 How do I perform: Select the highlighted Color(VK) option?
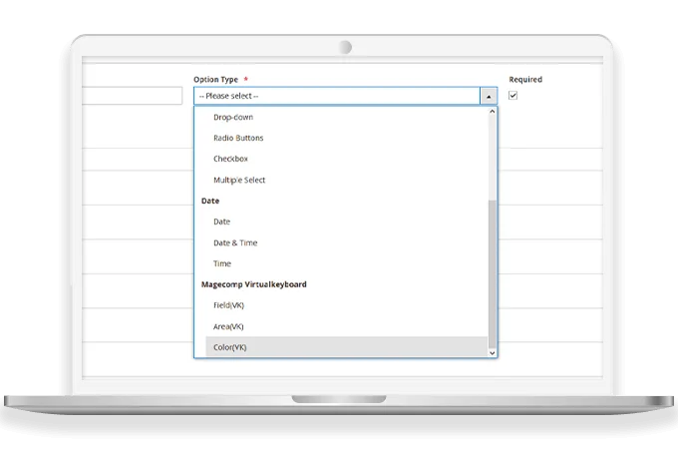(229, 347)
